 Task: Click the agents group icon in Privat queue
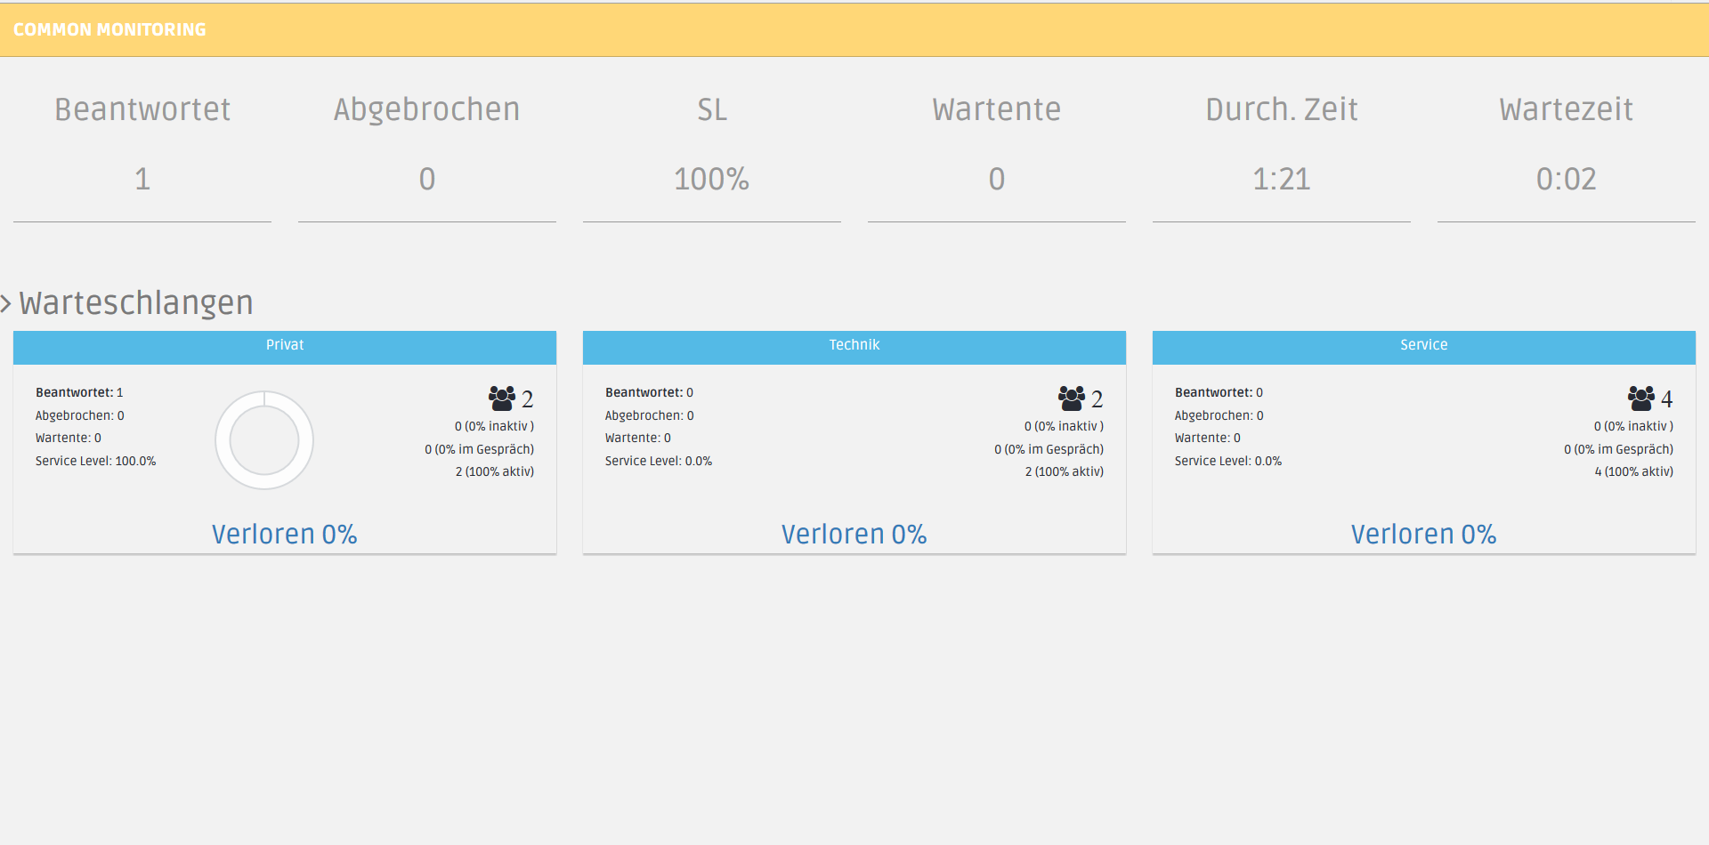(501, 398)
